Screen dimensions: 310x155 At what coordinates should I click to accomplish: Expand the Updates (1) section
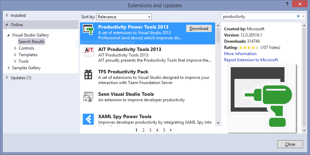[x=8, y=78]
